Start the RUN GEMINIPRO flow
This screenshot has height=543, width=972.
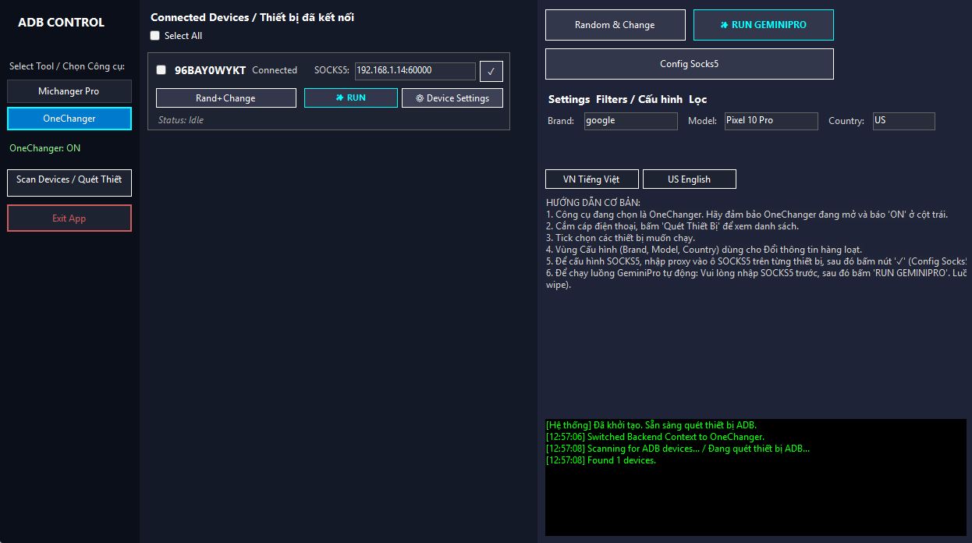(763, 25)
